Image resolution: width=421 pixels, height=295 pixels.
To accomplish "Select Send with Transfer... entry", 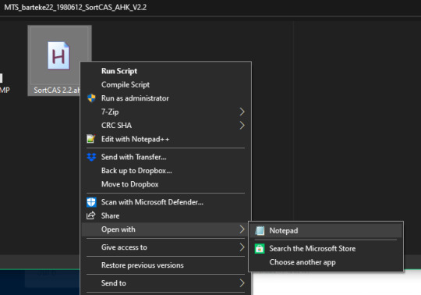I will click(x=165, y=157).
